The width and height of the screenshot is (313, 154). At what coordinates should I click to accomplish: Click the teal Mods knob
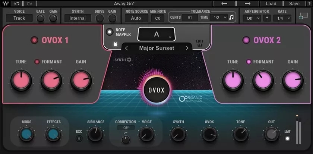pos(26,134)
